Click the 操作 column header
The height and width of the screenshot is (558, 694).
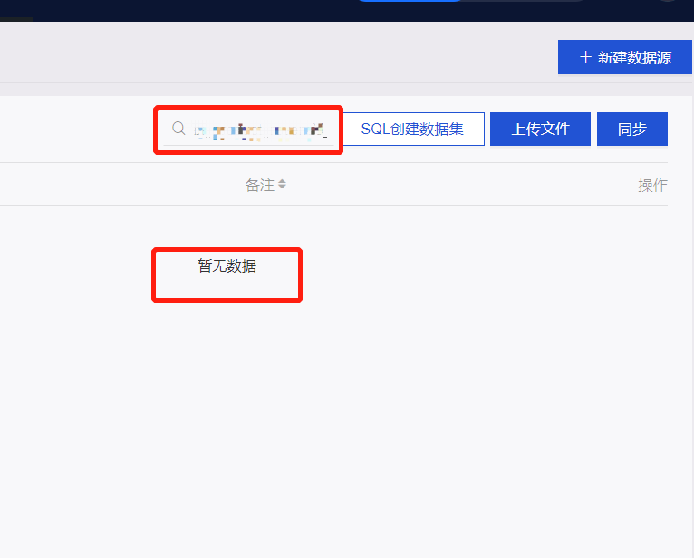[652, 185]
